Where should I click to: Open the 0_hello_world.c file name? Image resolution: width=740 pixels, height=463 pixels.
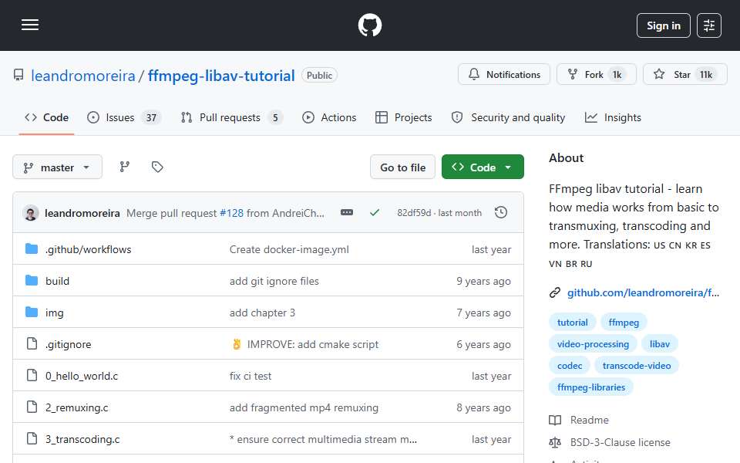[82, 376]
